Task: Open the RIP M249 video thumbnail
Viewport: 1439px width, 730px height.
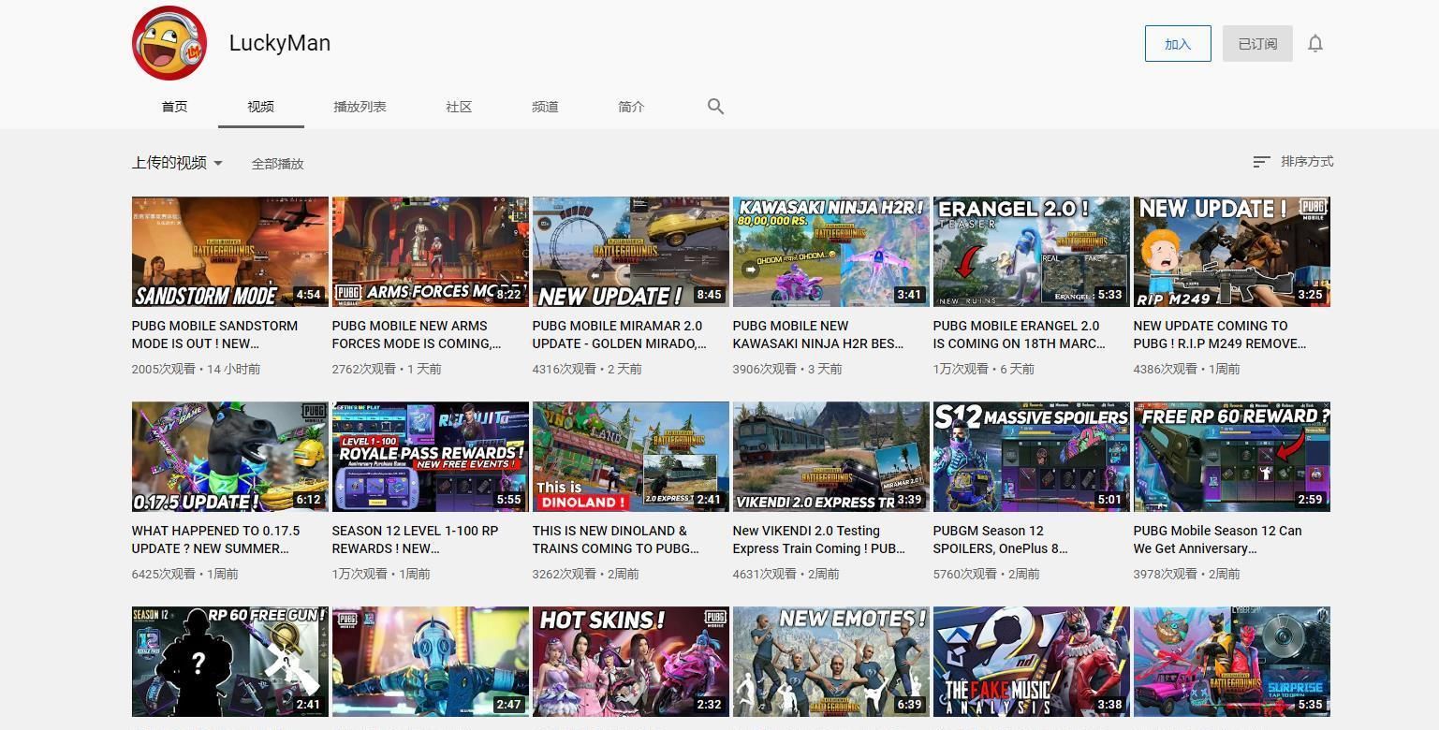Action: [1232, 252]
